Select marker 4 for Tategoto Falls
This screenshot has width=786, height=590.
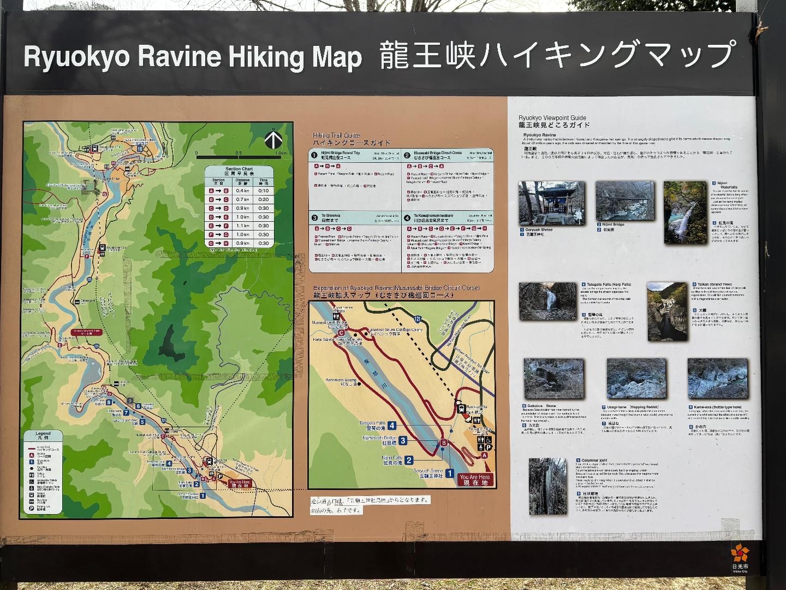pos(391,426)
